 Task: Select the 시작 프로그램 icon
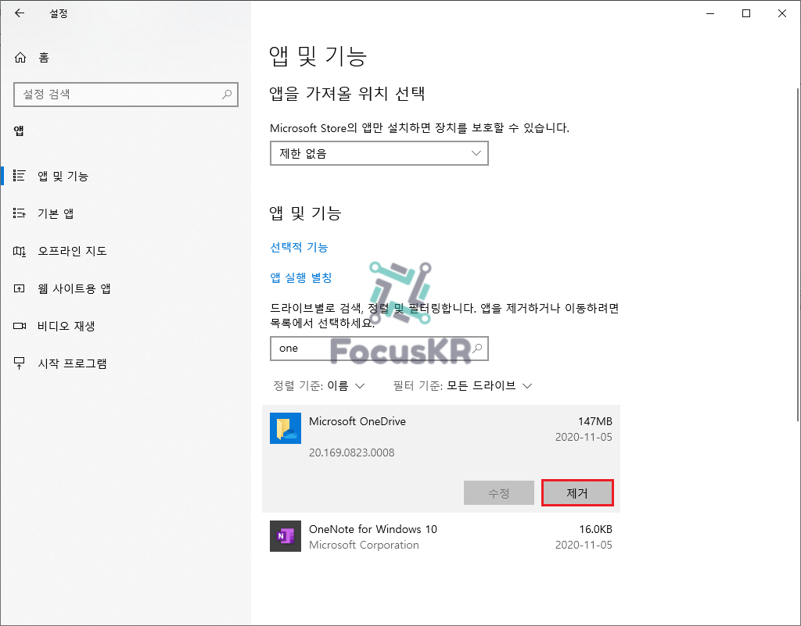point(20,363)
